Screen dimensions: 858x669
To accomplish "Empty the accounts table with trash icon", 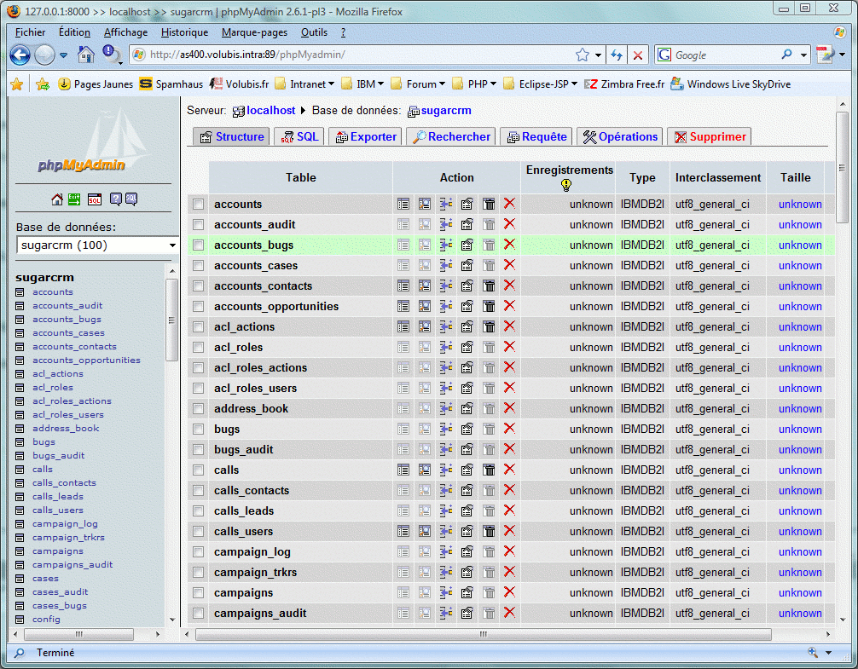I will (x=489, y=204).
